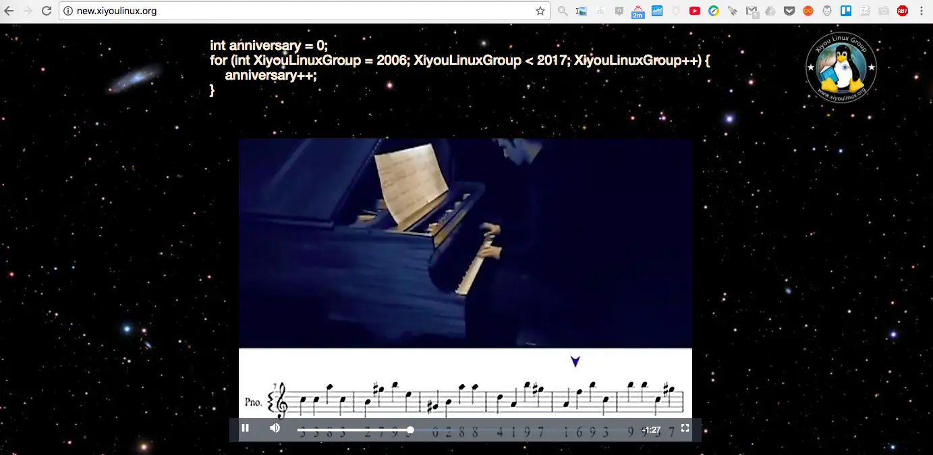Viewport: 933px width, 455px height.
Task: Click the address bar showing new.xiyoulinux.org
Action: [304, 11]
